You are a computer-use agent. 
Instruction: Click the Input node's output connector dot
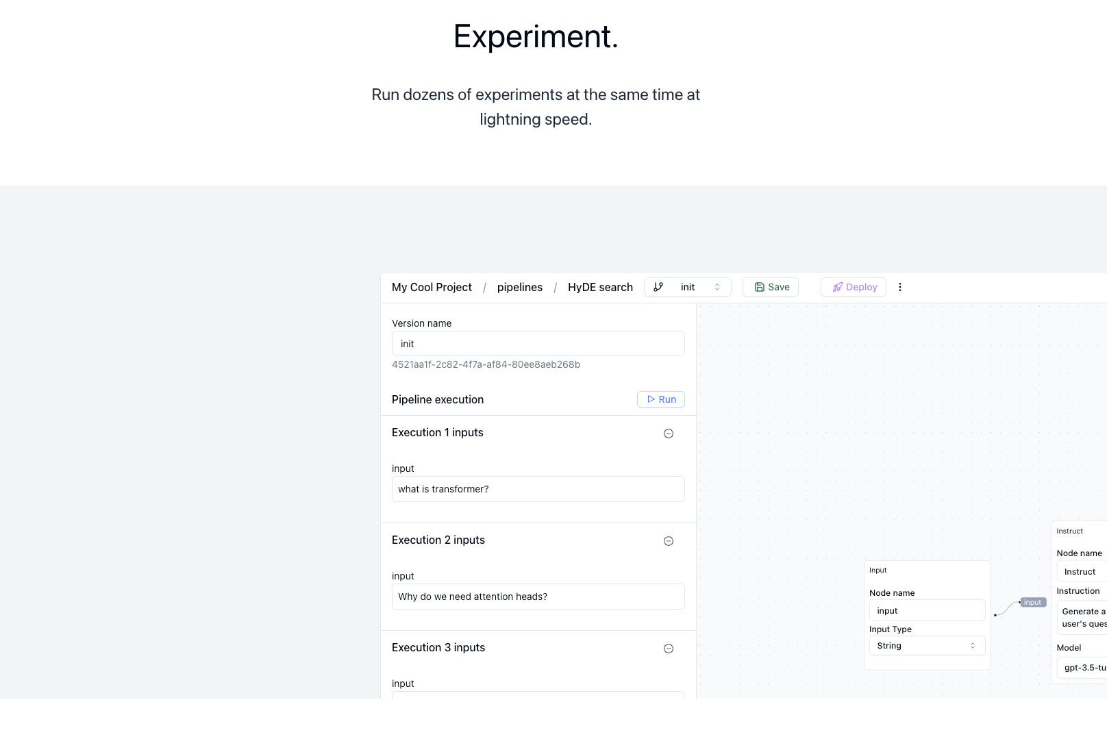(995, 615)
